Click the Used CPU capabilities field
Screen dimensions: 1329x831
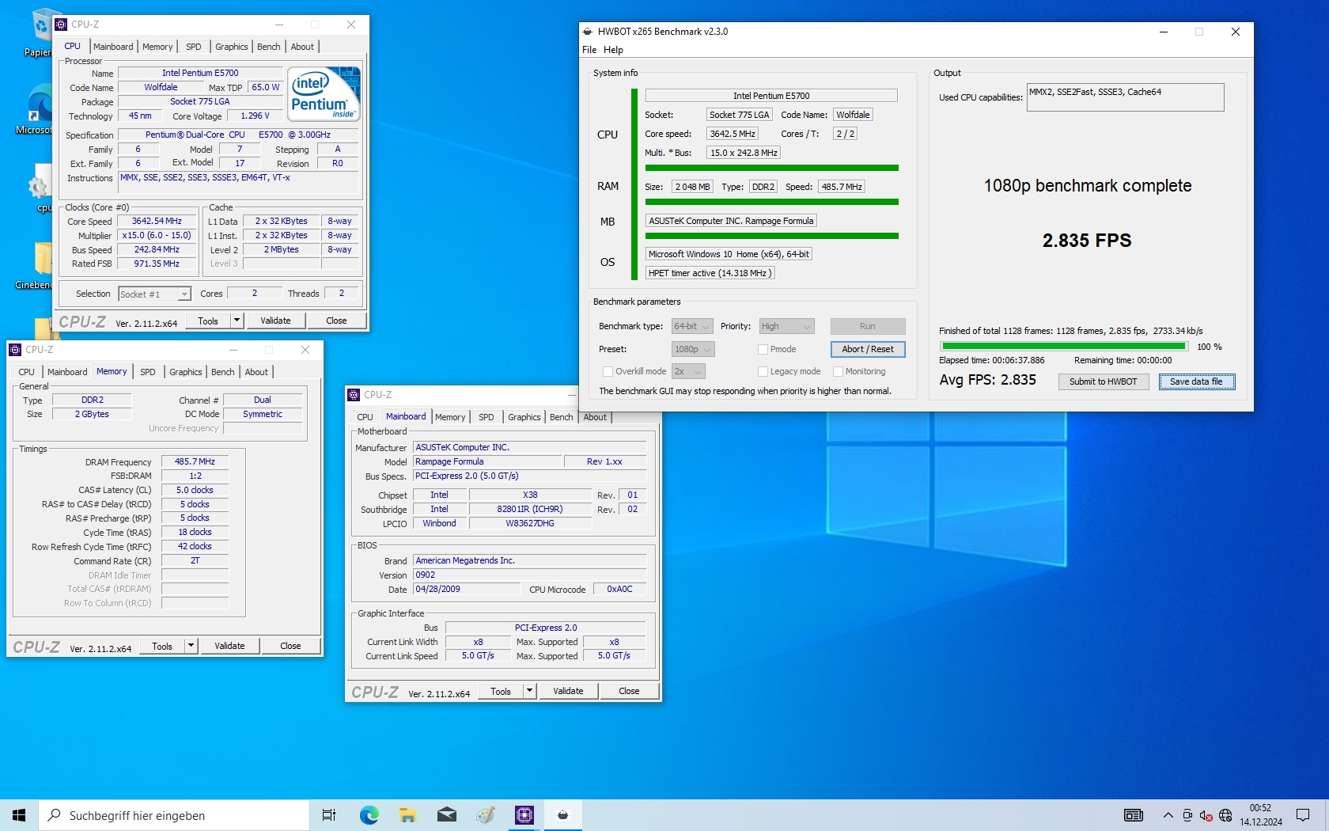tap(1125, 97)
